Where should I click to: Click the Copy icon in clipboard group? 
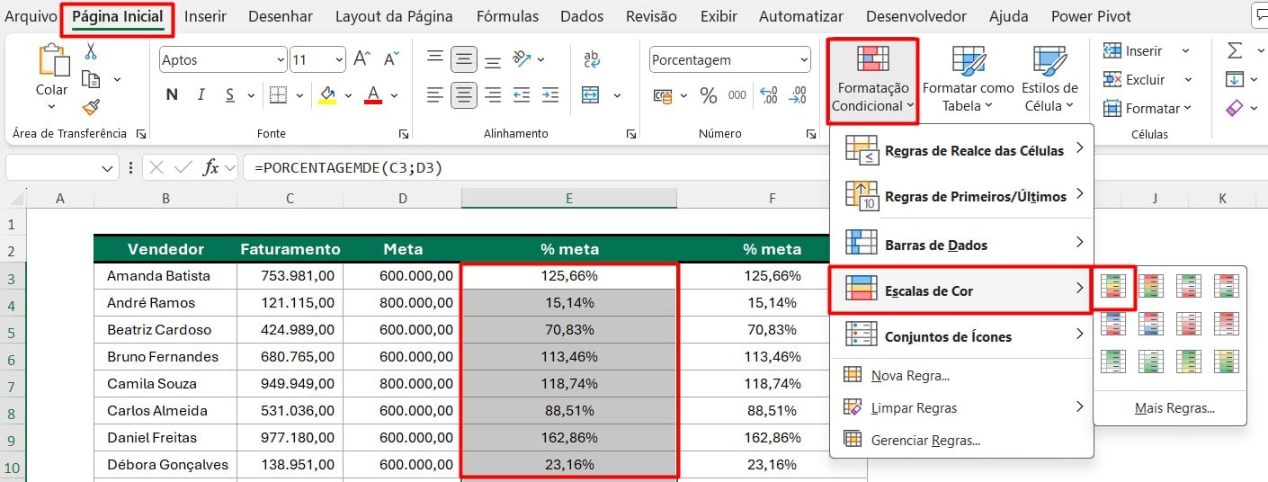click(x=90, y=79)
